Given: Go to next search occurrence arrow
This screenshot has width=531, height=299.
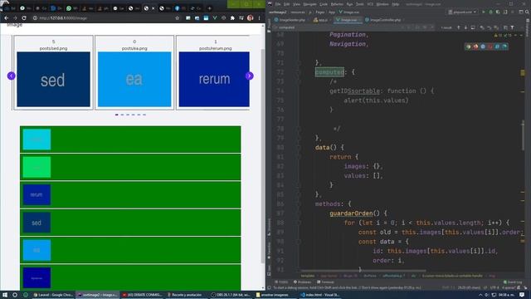Looking at the screenshot, I should [465, 27].
